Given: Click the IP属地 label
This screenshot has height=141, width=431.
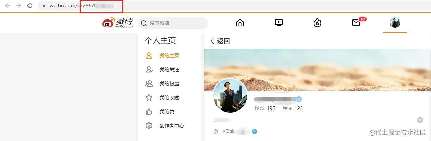Looking at the screenshot, I should coord(228,132).
